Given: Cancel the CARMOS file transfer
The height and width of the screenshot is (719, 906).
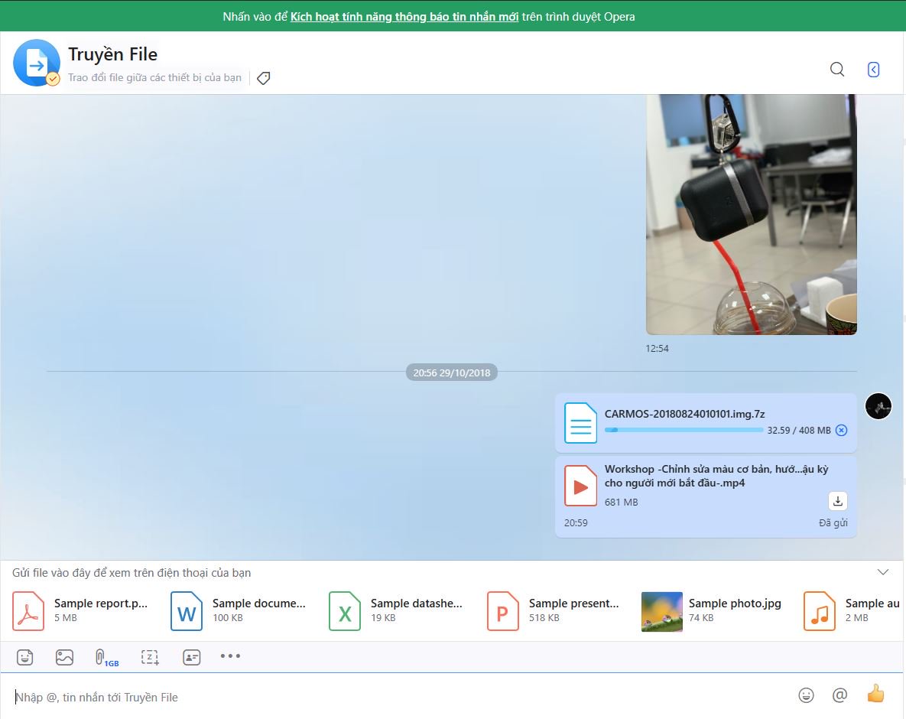Looking at the screenshot, I should pyautogui.click(x=841, y=430).
